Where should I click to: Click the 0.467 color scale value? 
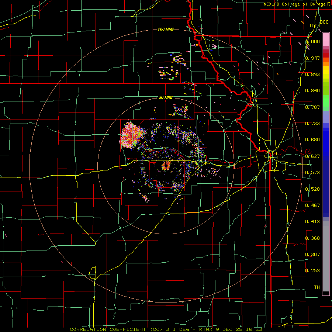tap(312, 205)
